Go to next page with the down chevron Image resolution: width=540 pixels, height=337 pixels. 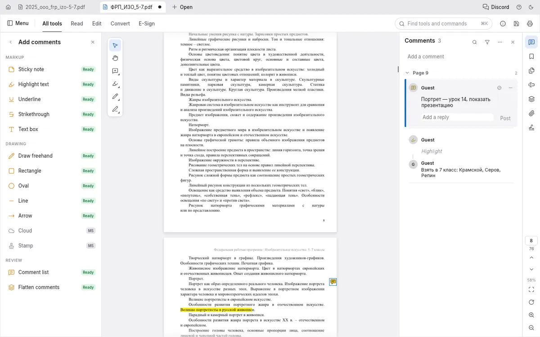[531, 270]
